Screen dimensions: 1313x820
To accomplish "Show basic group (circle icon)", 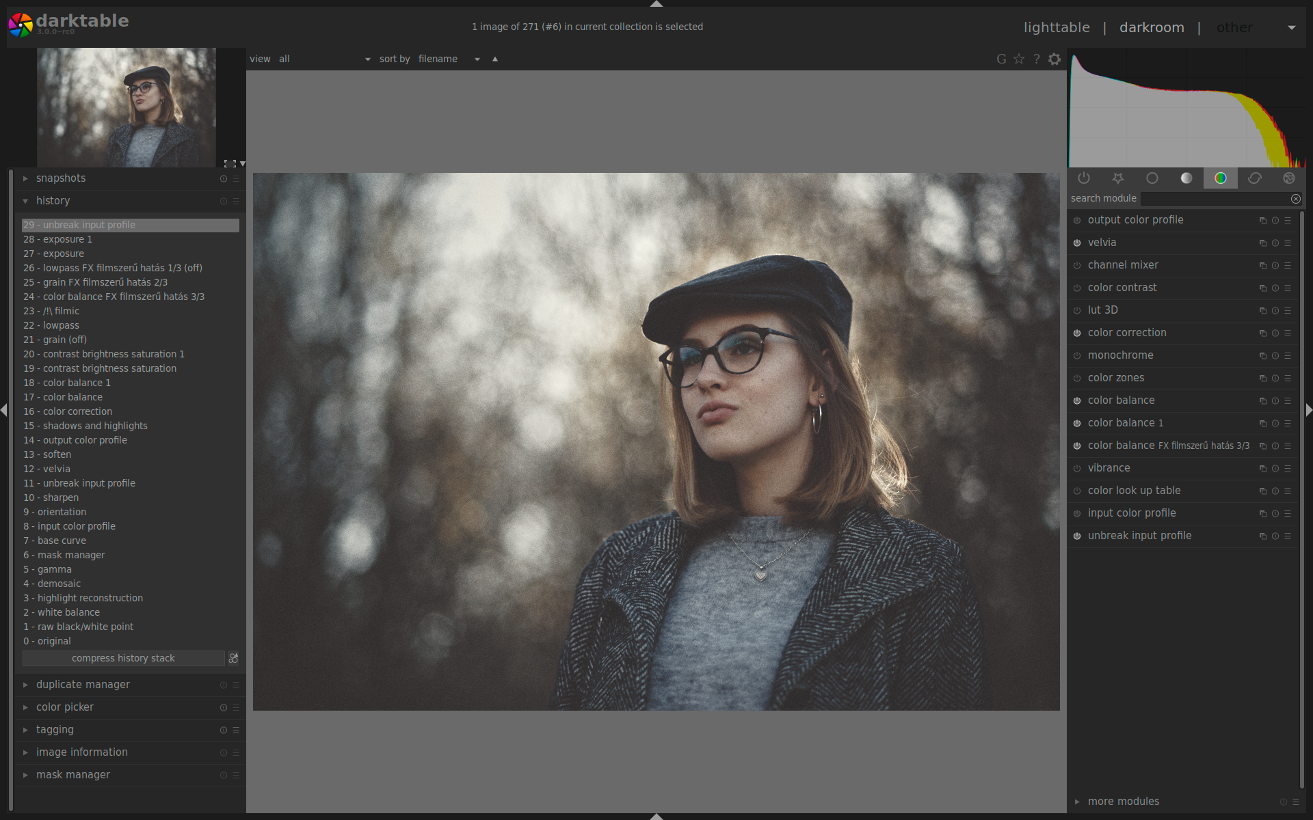I will (1152, 178).
